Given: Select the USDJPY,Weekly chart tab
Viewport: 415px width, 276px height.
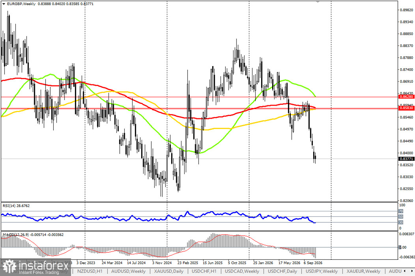Looking at the screenshot, I should click(322, 271).
